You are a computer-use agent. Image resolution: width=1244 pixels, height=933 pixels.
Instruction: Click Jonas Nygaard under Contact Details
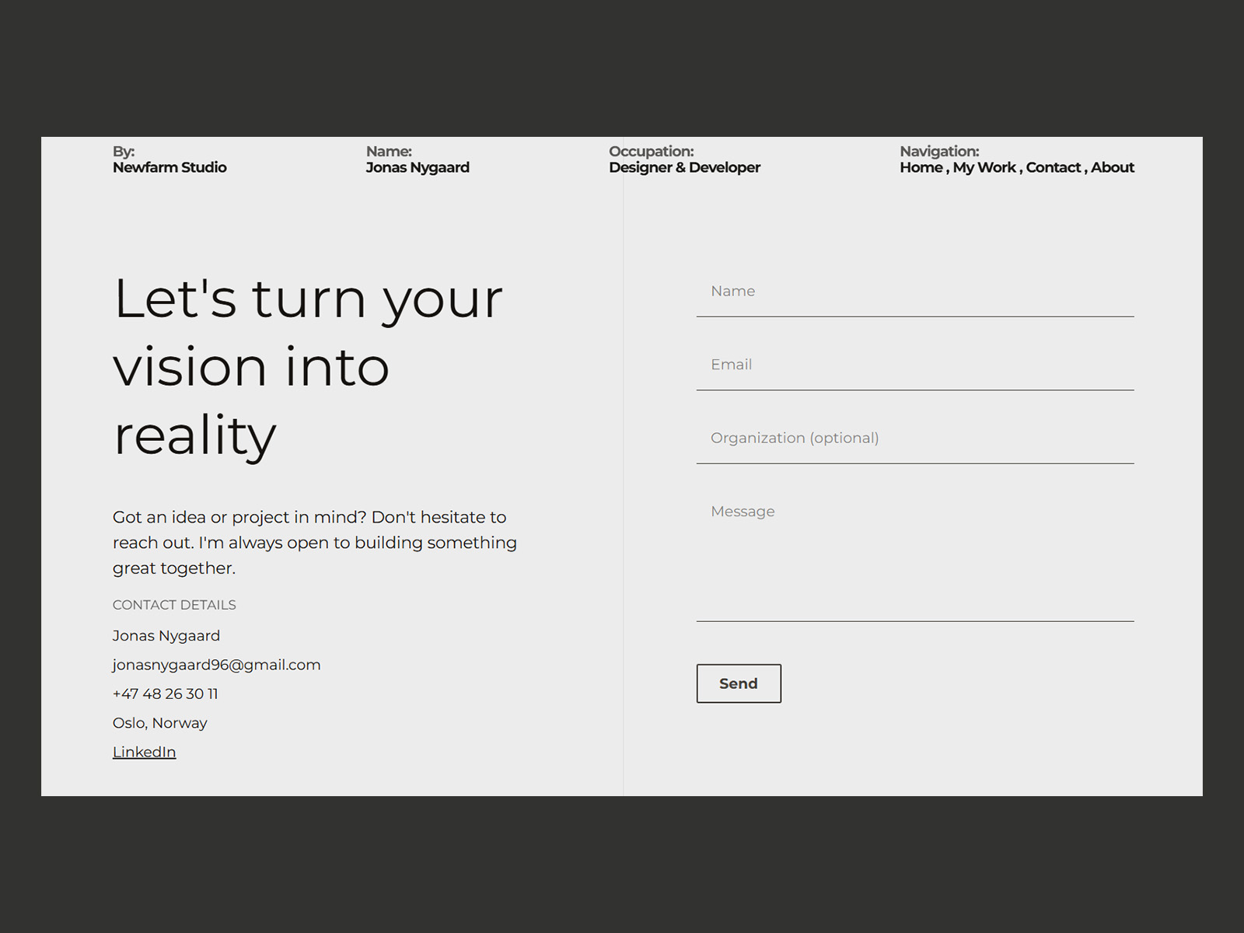[x=166, y=636]
